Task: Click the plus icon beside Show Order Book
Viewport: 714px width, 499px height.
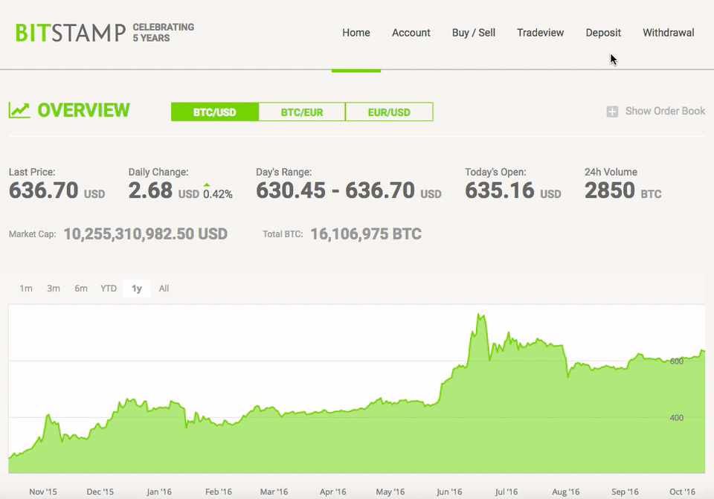Action: tap(612, 112)
